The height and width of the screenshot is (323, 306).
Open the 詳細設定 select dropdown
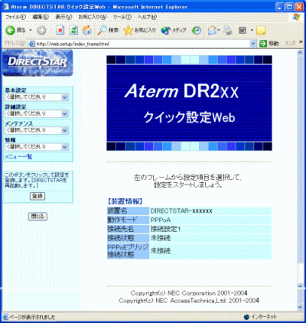coord(37,114)
